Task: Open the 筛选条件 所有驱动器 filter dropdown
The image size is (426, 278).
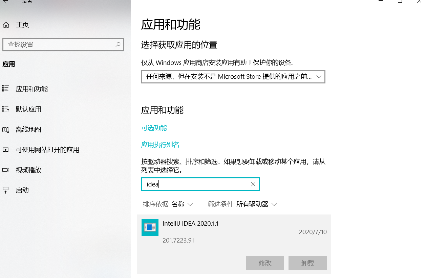Action: pos(242,204)
